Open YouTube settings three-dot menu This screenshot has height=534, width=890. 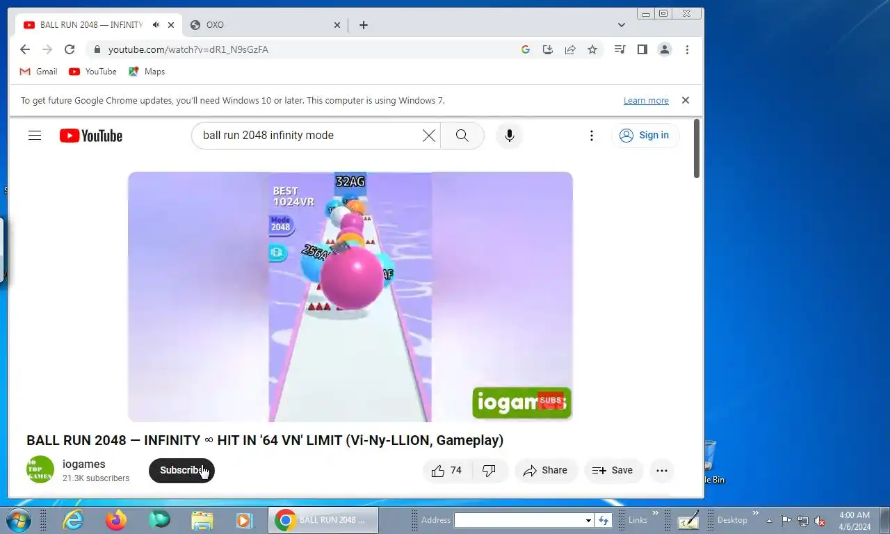click(592, 136)
